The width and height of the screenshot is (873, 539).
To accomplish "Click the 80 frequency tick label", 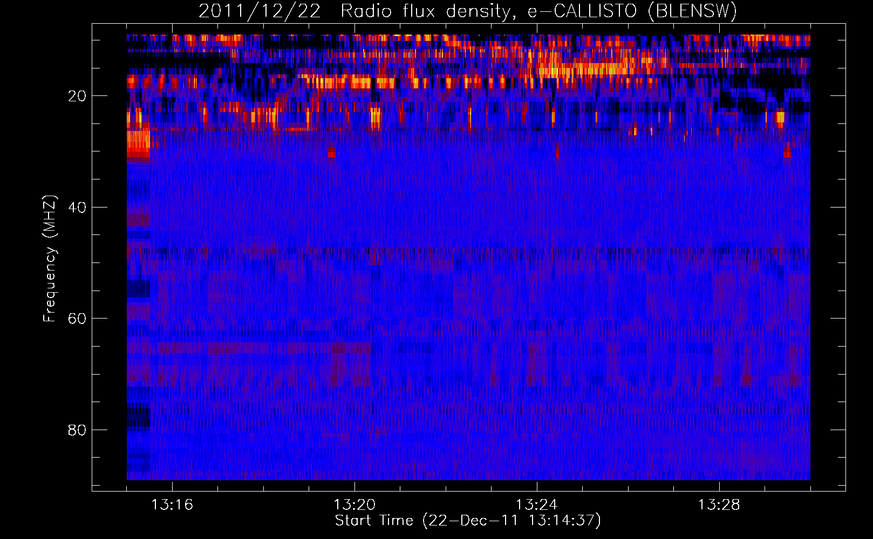I will point(78,431).
